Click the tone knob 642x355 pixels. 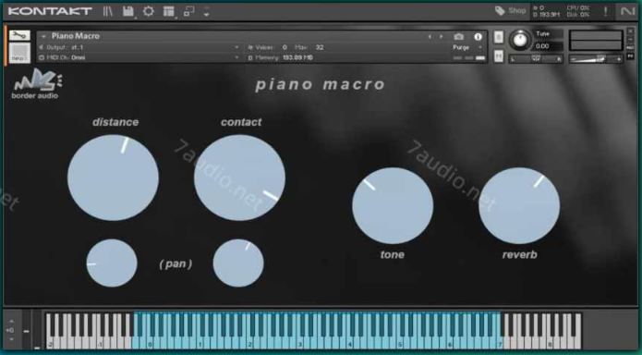tap(393, 205)
